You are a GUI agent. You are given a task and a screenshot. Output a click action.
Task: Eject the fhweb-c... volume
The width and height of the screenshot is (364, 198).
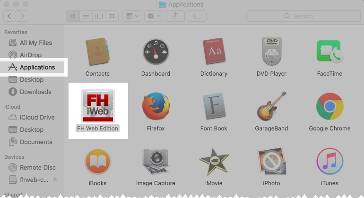pos(55,180)
